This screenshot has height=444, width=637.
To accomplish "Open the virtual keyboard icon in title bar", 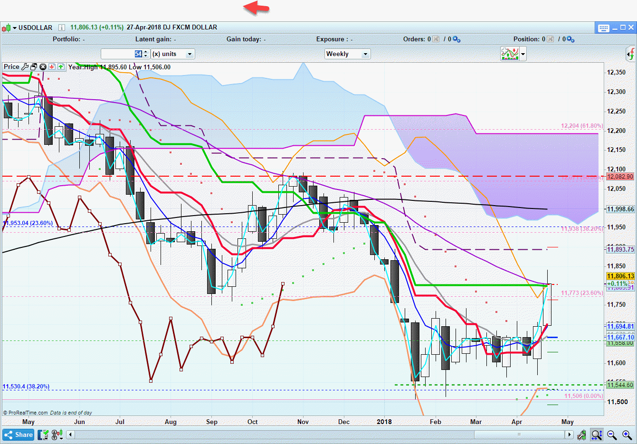I will click(x=603, y=28).
